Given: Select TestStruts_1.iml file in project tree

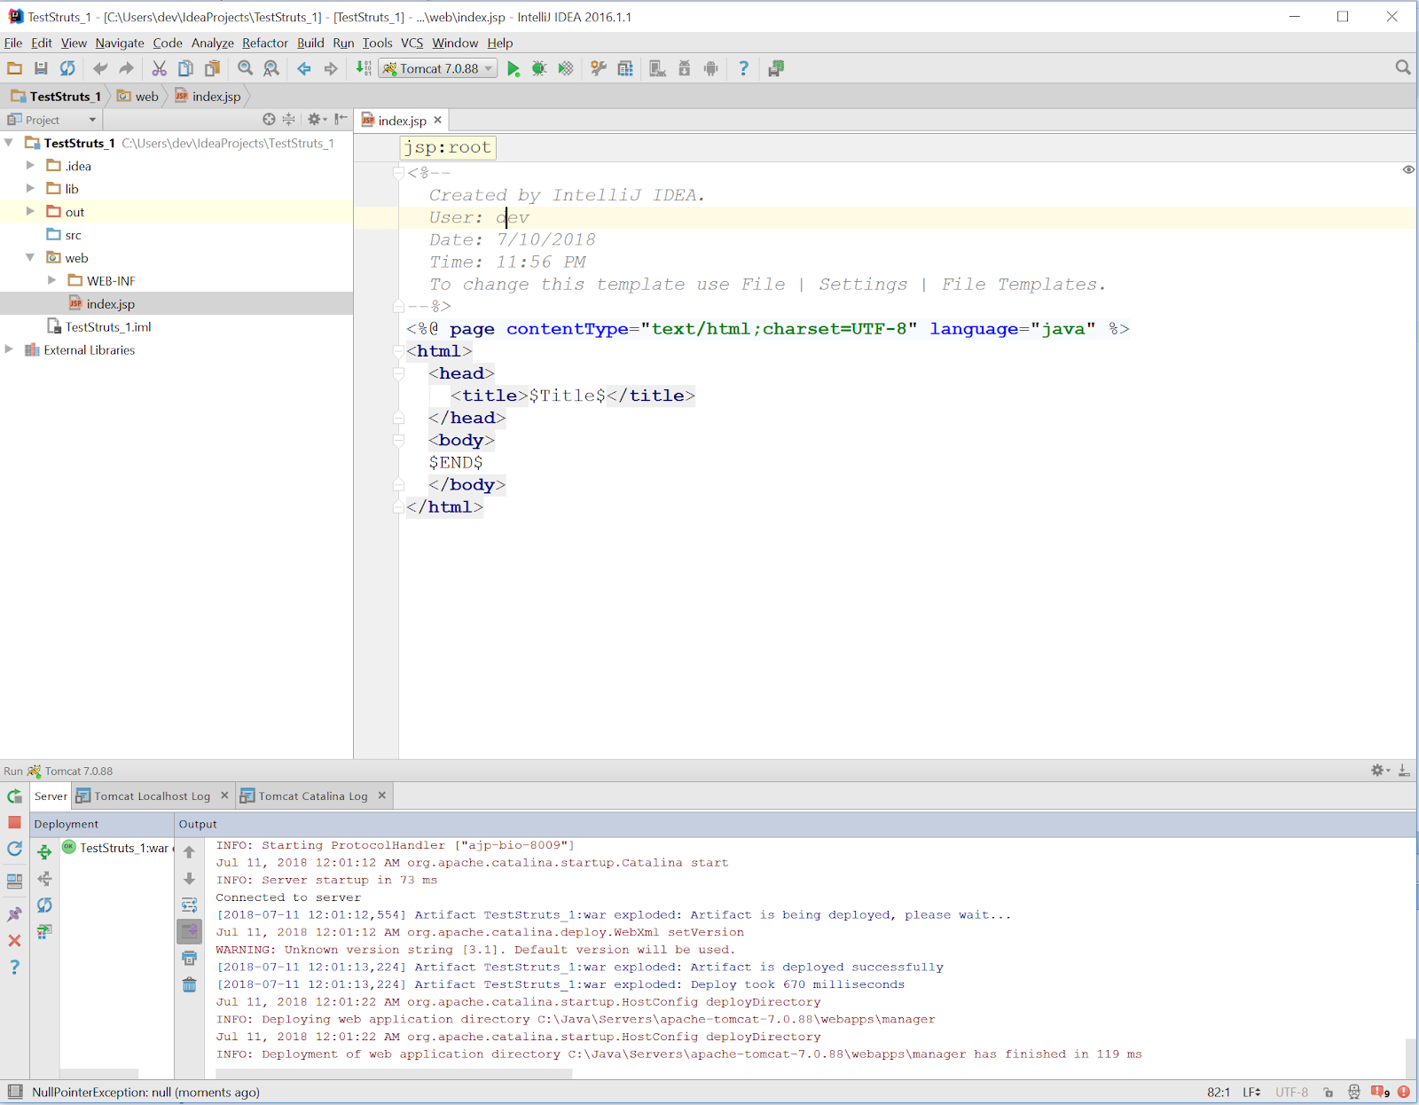Looking at the screenshot, I should click(107, 327).
